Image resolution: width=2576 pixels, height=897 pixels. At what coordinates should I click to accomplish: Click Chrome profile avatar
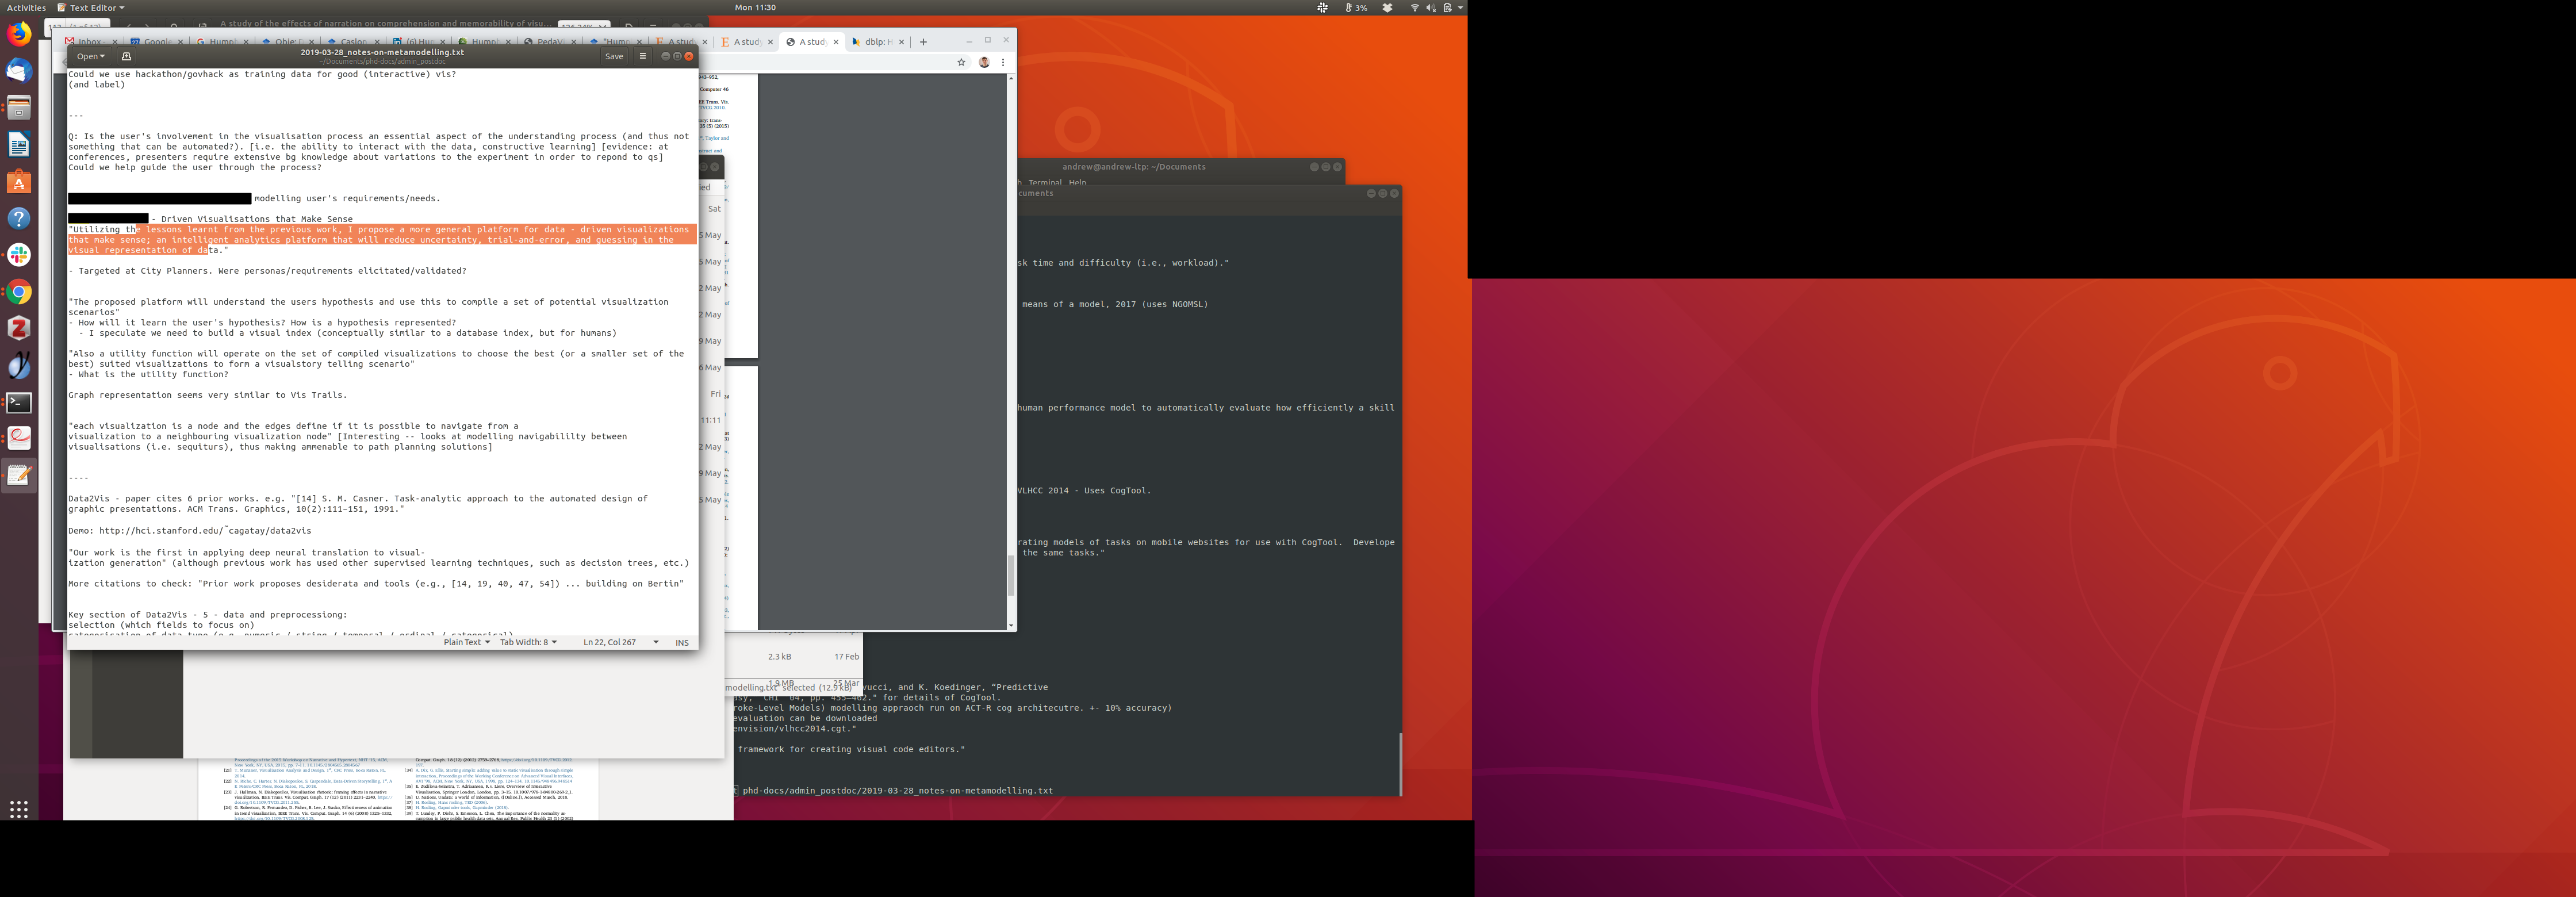click(984, 62)
